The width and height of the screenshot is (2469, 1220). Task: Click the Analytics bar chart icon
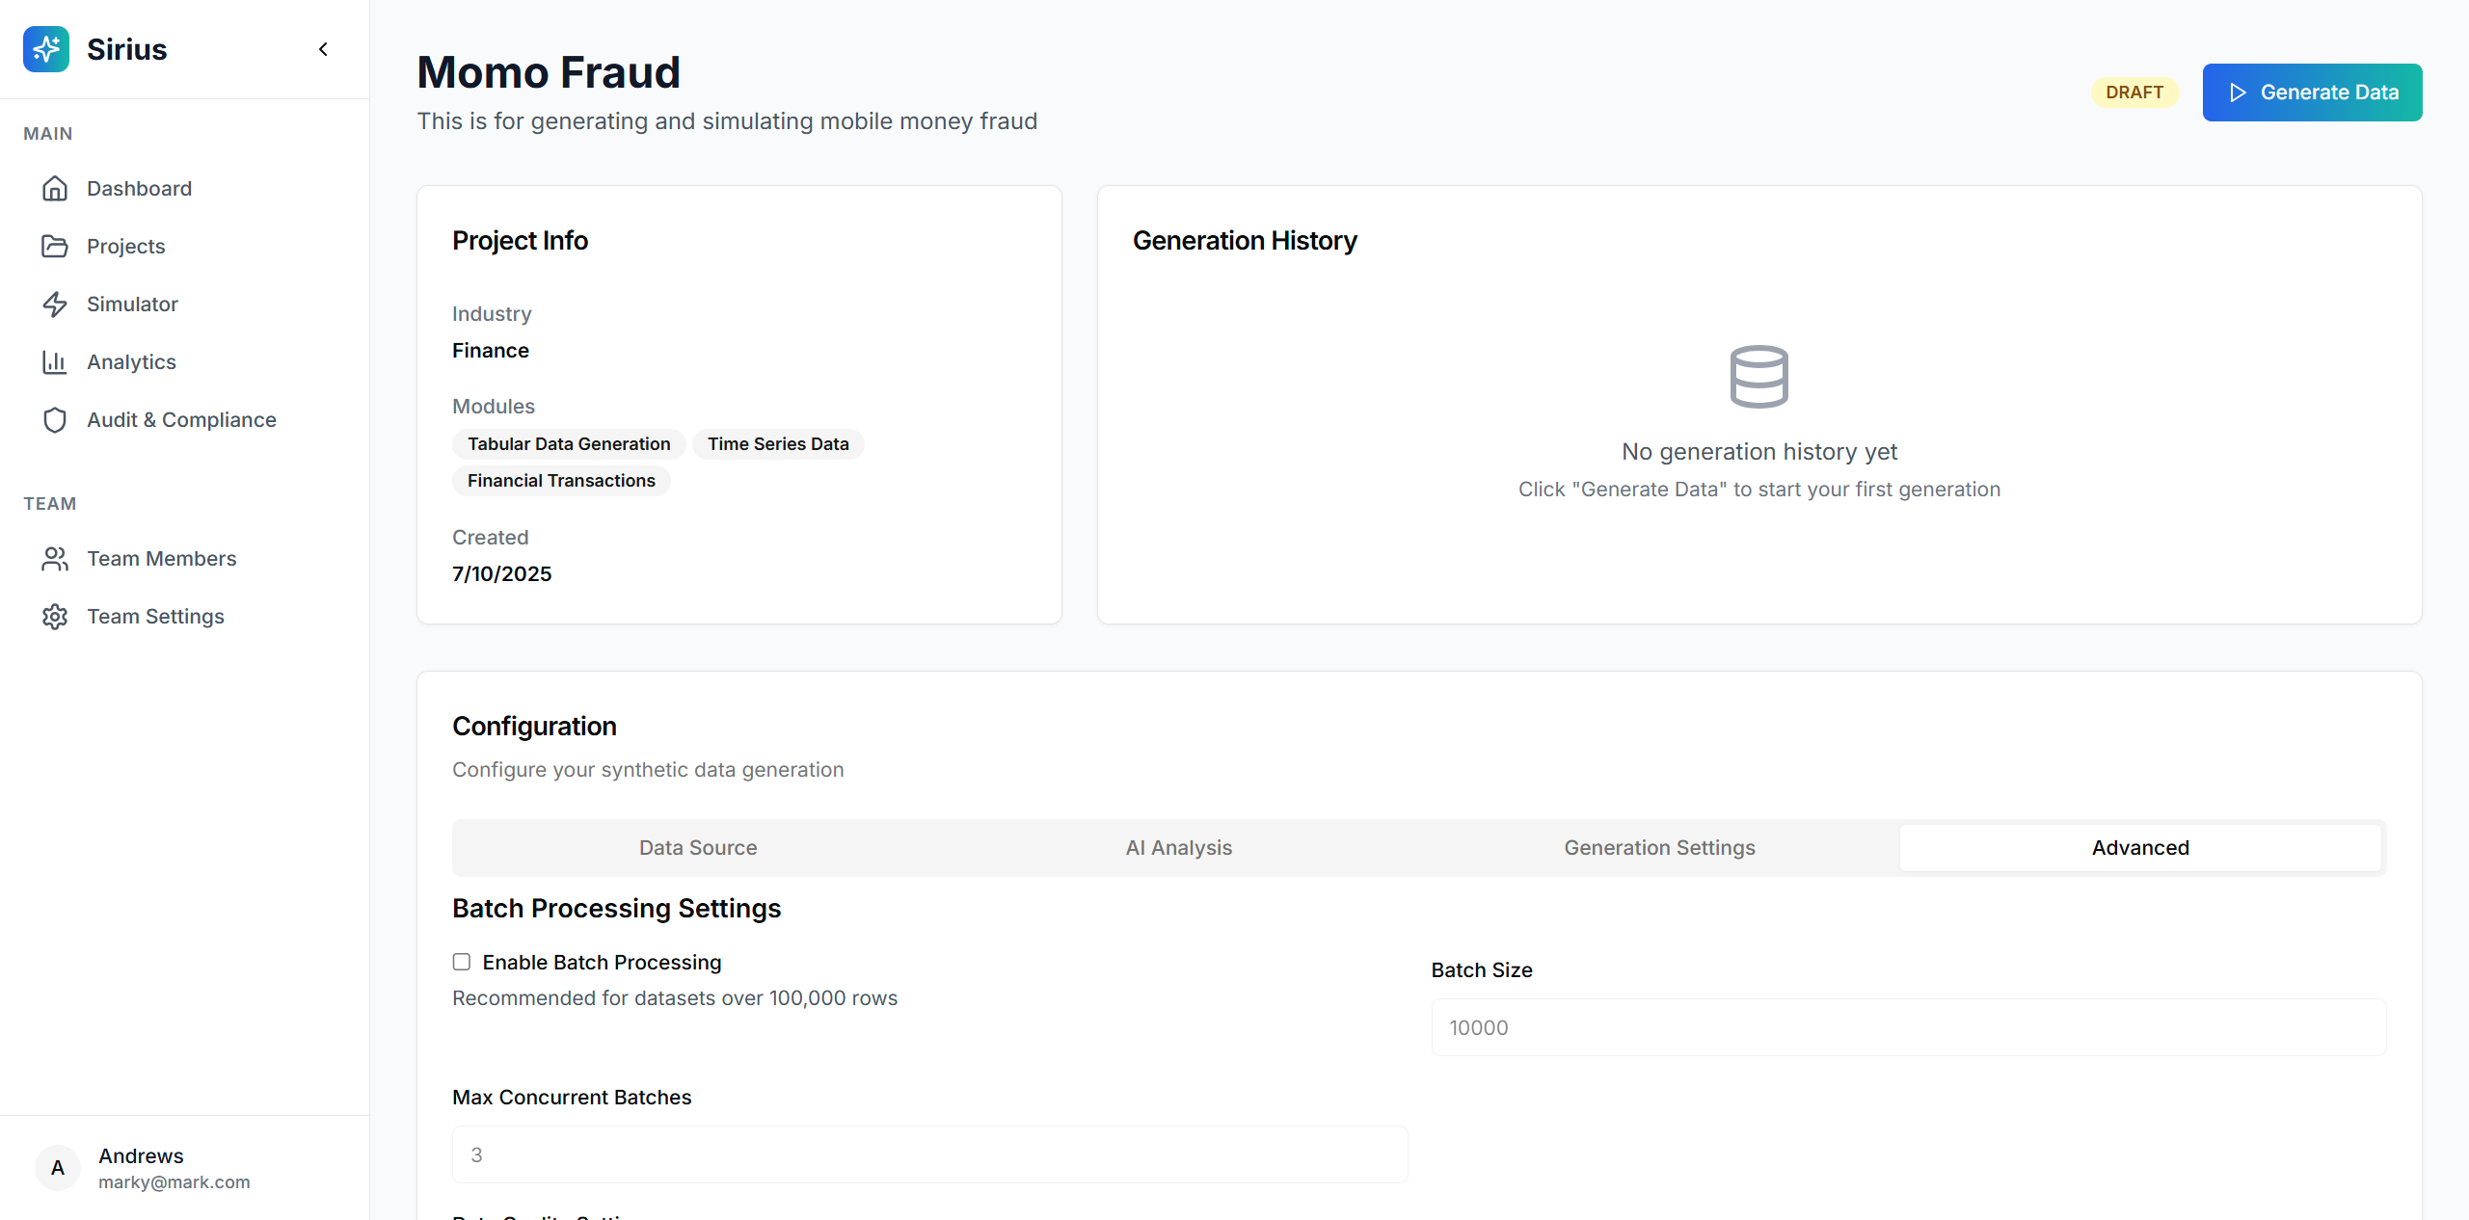click(x=55, y=362)
